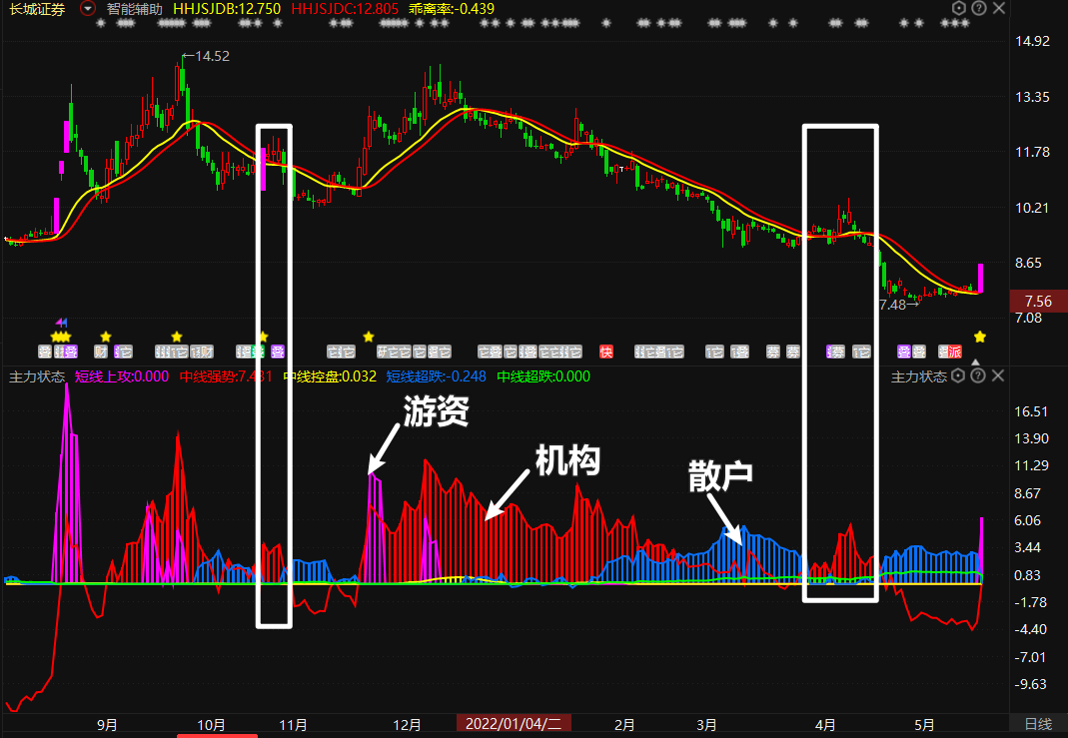Open the dropdown next to 长城证券
Screen dimensions: 1068x738
click(88, 8)
